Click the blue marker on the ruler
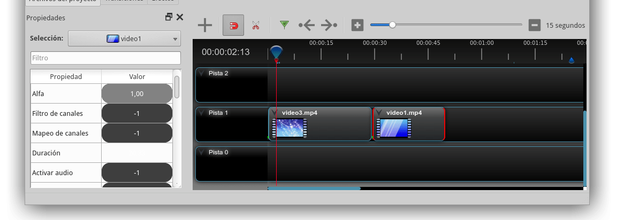Viewport: 624px width, 220px height. [x=571, y=60]
